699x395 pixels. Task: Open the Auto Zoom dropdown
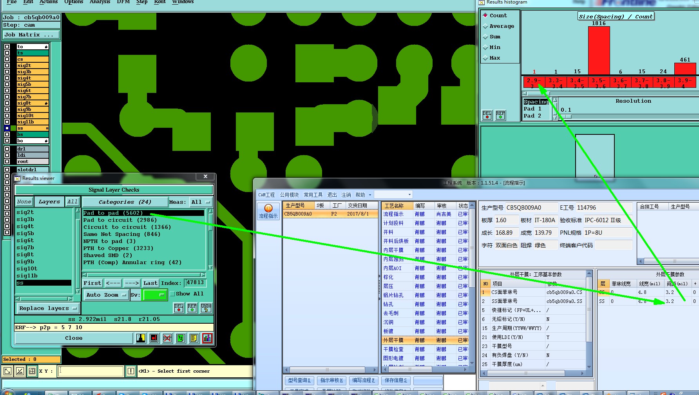point(106,295)
